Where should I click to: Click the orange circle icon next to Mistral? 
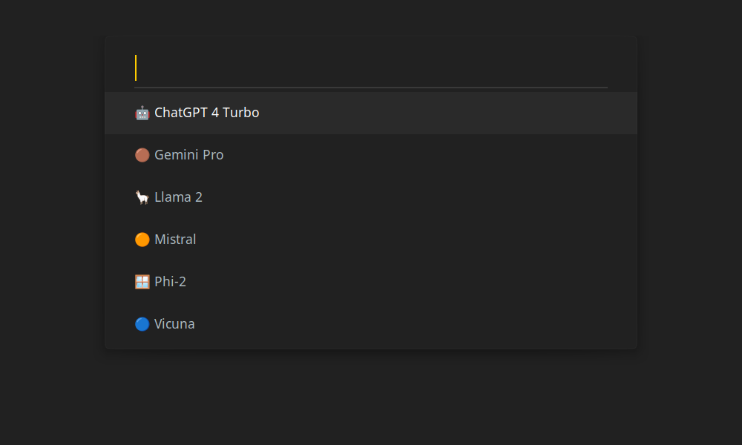pyautogui.click(x=142, y=240)
